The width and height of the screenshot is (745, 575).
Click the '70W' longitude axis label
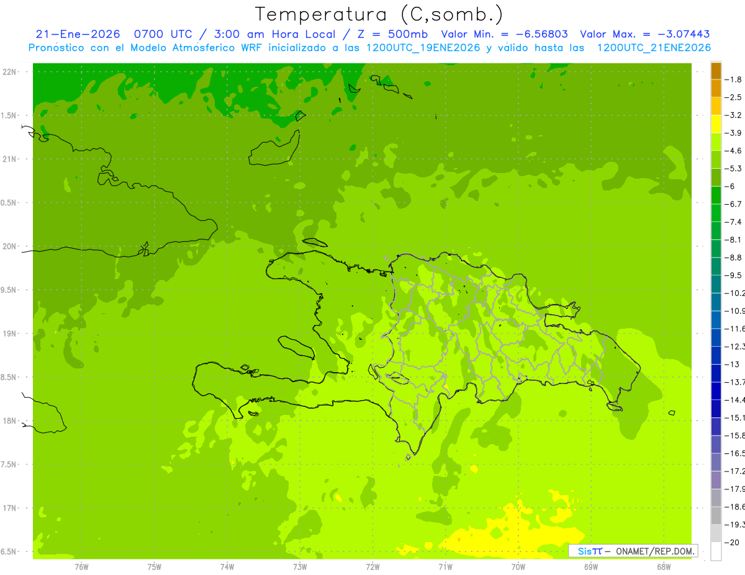pos(518,567)
